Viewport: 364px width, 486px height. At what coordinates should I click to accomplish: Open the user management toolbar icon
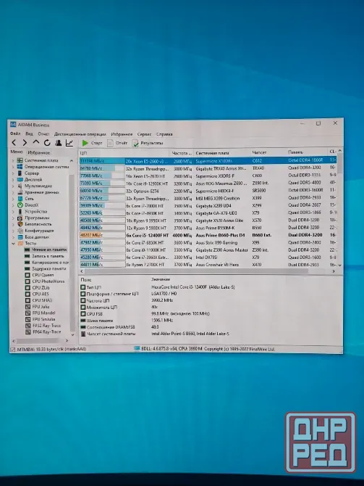click(x=58, y=143)
